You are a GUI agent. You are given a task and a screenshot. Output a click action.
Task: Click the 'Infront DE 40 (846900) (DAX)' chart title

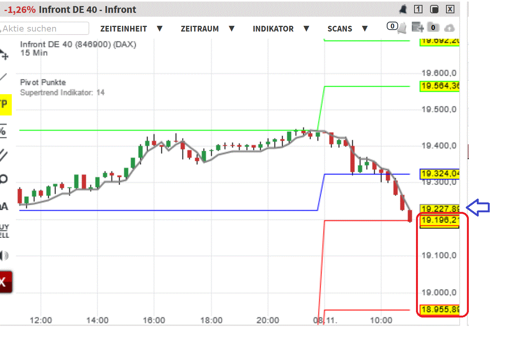tap(78, 44)
